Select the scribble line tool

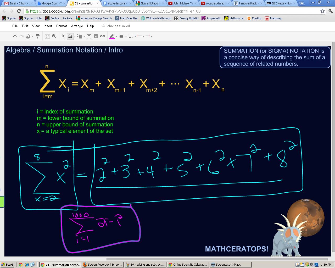click(x=70, y=36)
